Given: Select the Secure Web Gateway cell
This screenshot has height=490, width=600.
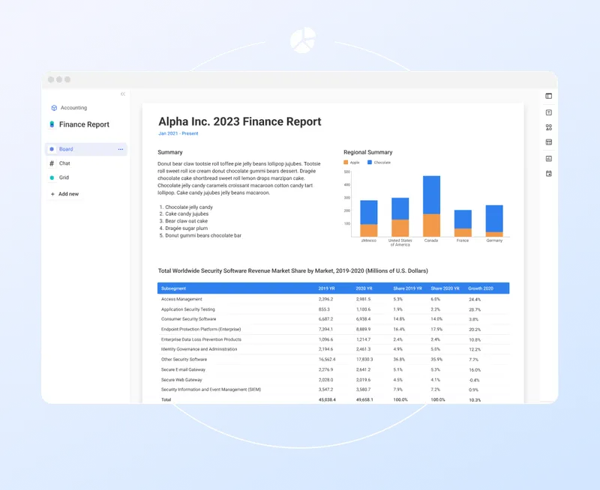Looking at the screenshot, I should coord(181,380).
